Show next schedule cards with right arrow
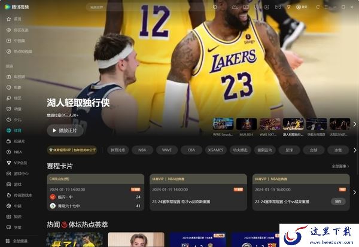This screenshot has width=359, height=247. tap(355, 193)
